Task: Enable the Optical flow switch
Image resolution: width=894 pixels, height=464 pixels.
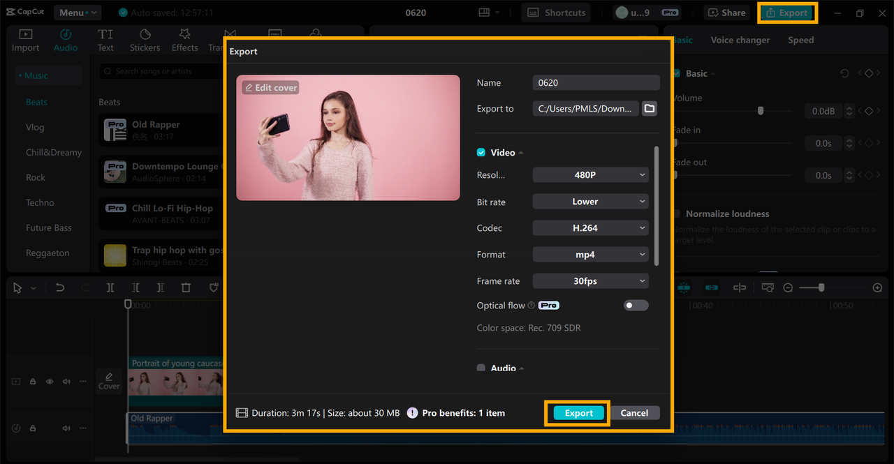Action: click(636, 305)
